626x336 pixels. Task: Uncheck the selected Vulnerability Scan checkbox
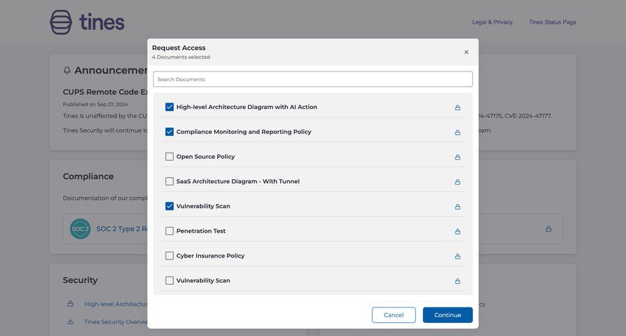(x=169, y=206)
